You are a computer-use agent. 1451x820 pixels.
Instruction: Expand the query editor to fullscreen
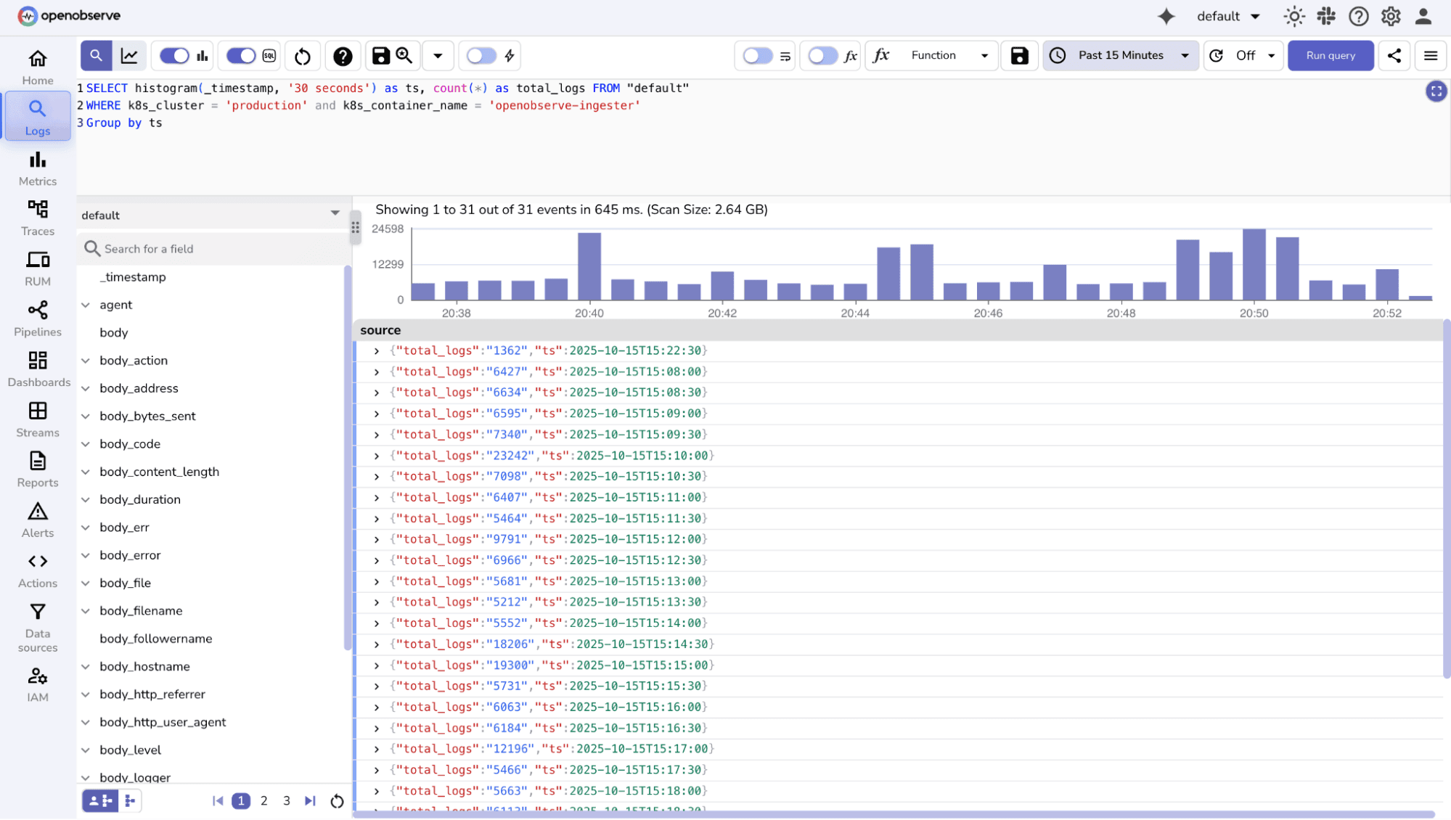click(1436, 91)
